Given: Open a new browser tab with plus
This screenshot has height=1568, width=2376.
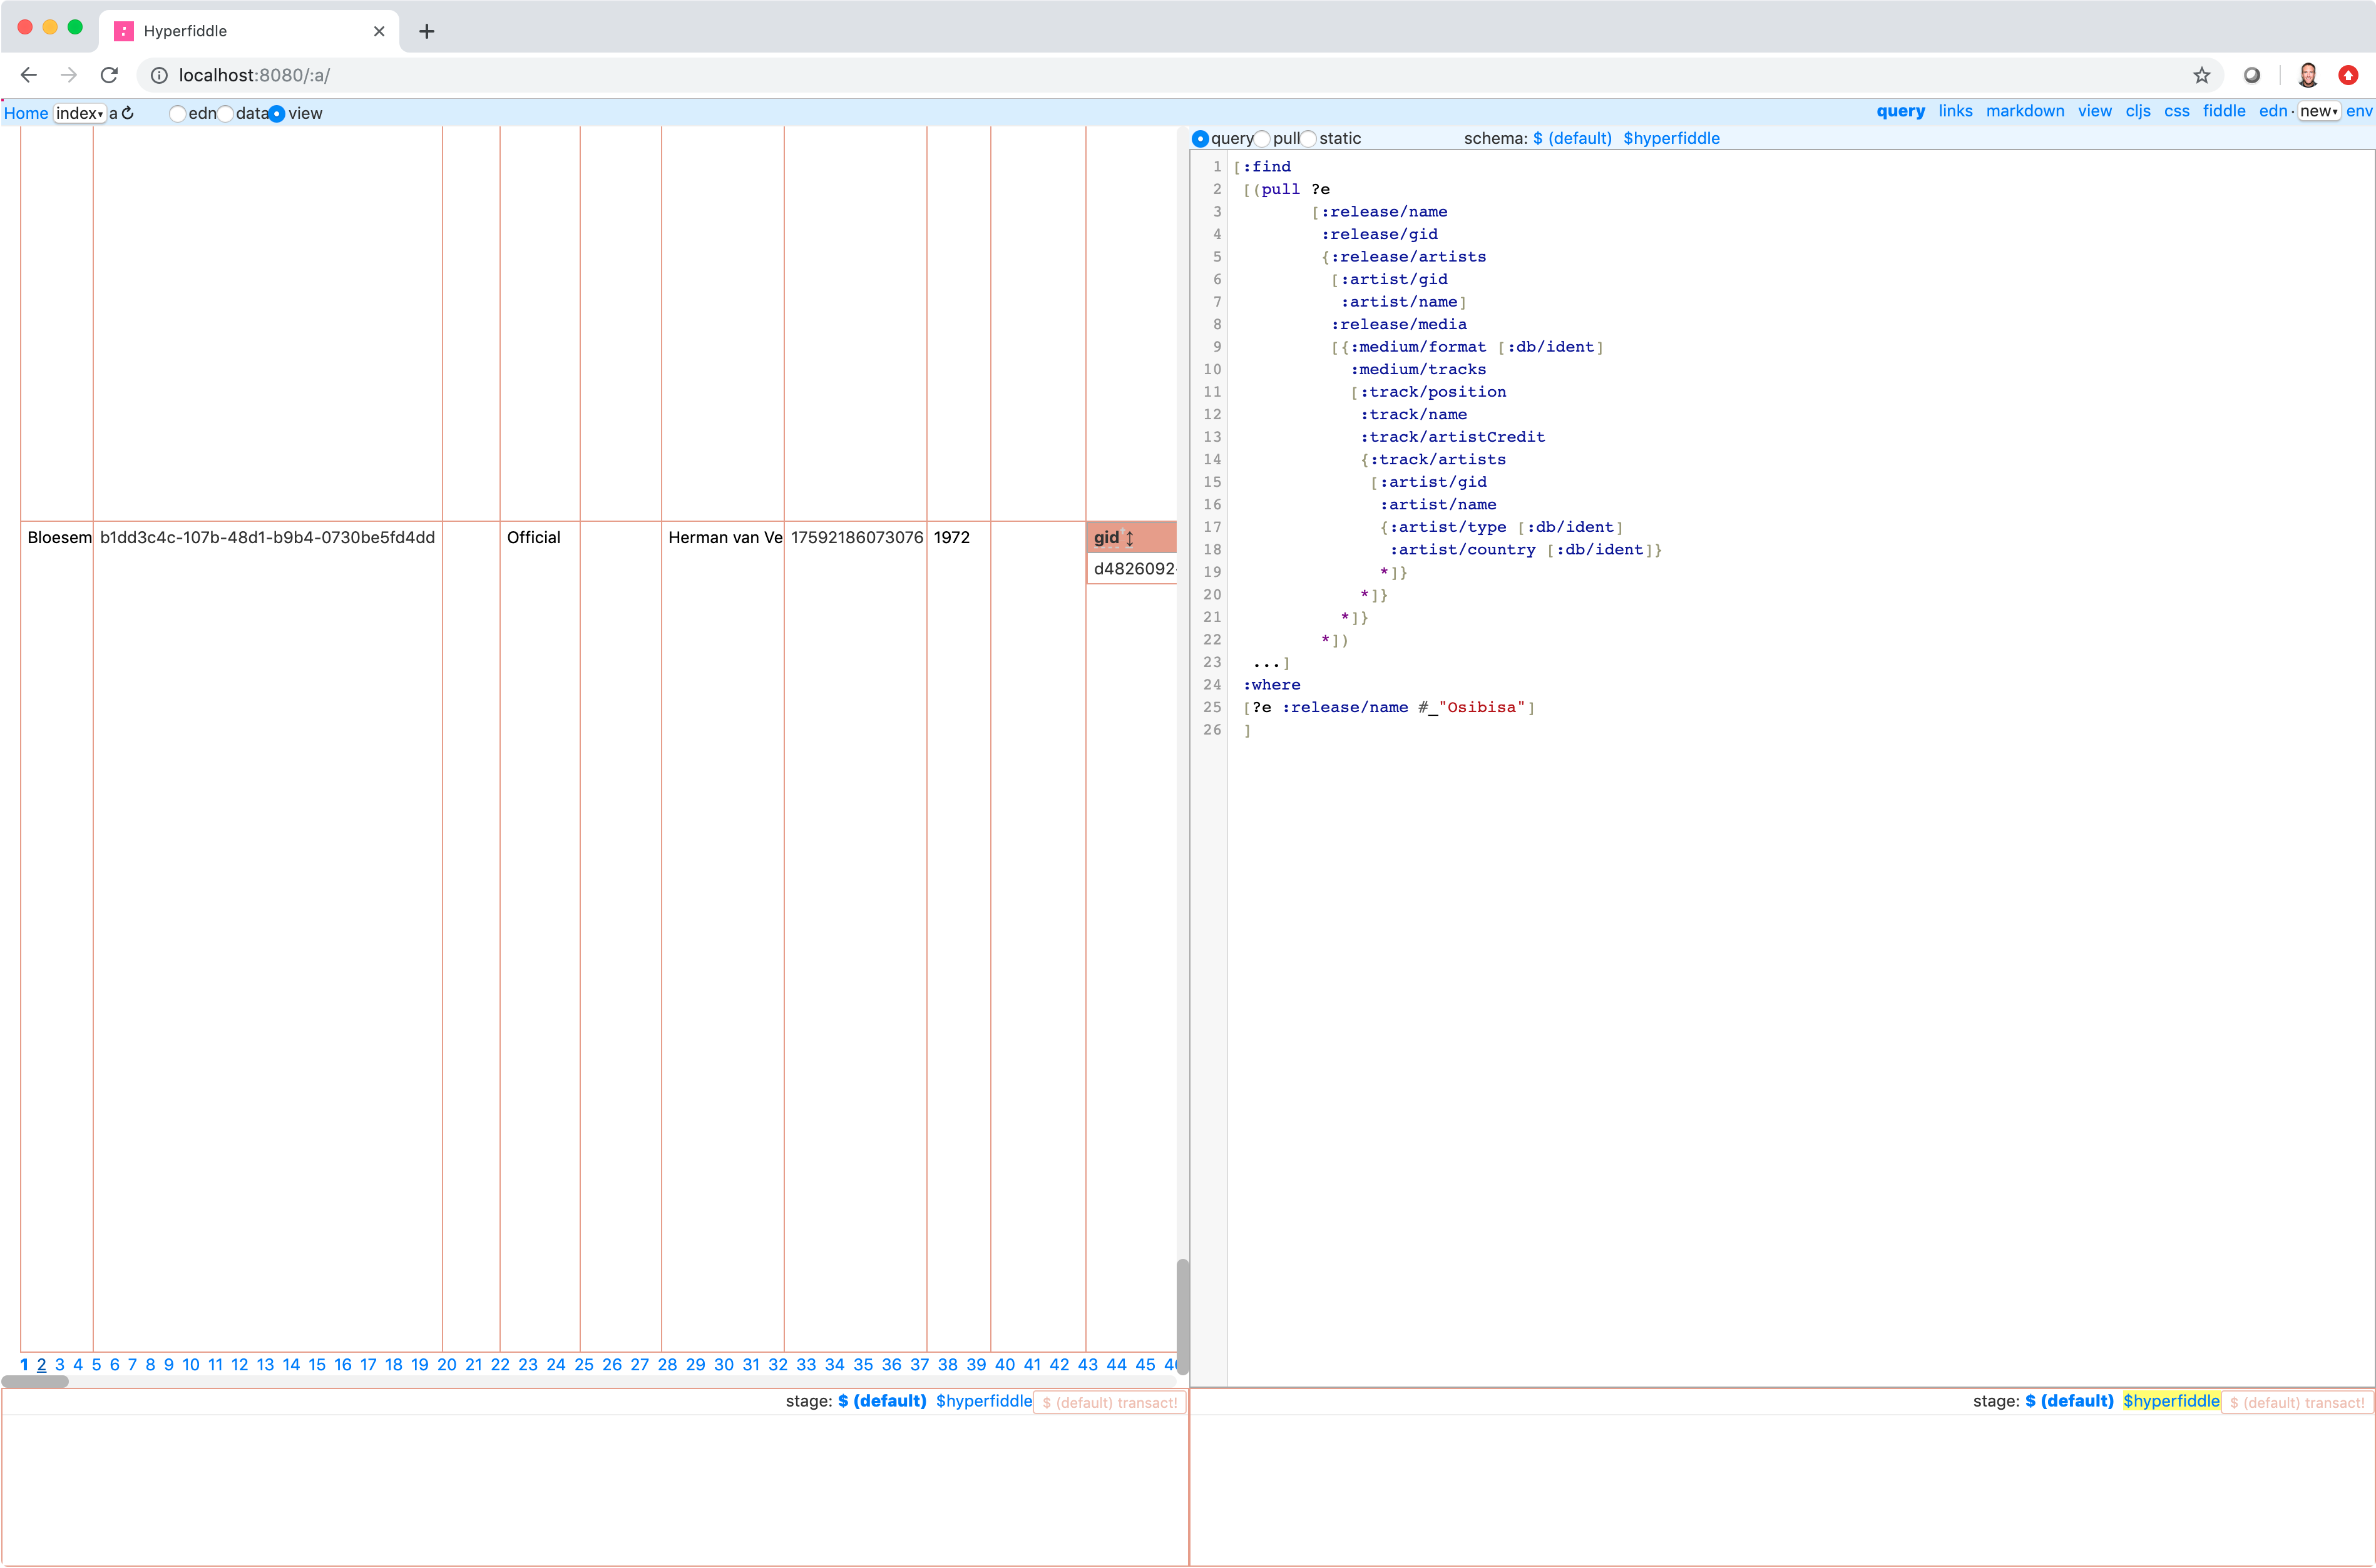Looking at the screenshot, I should click(427, 31).
